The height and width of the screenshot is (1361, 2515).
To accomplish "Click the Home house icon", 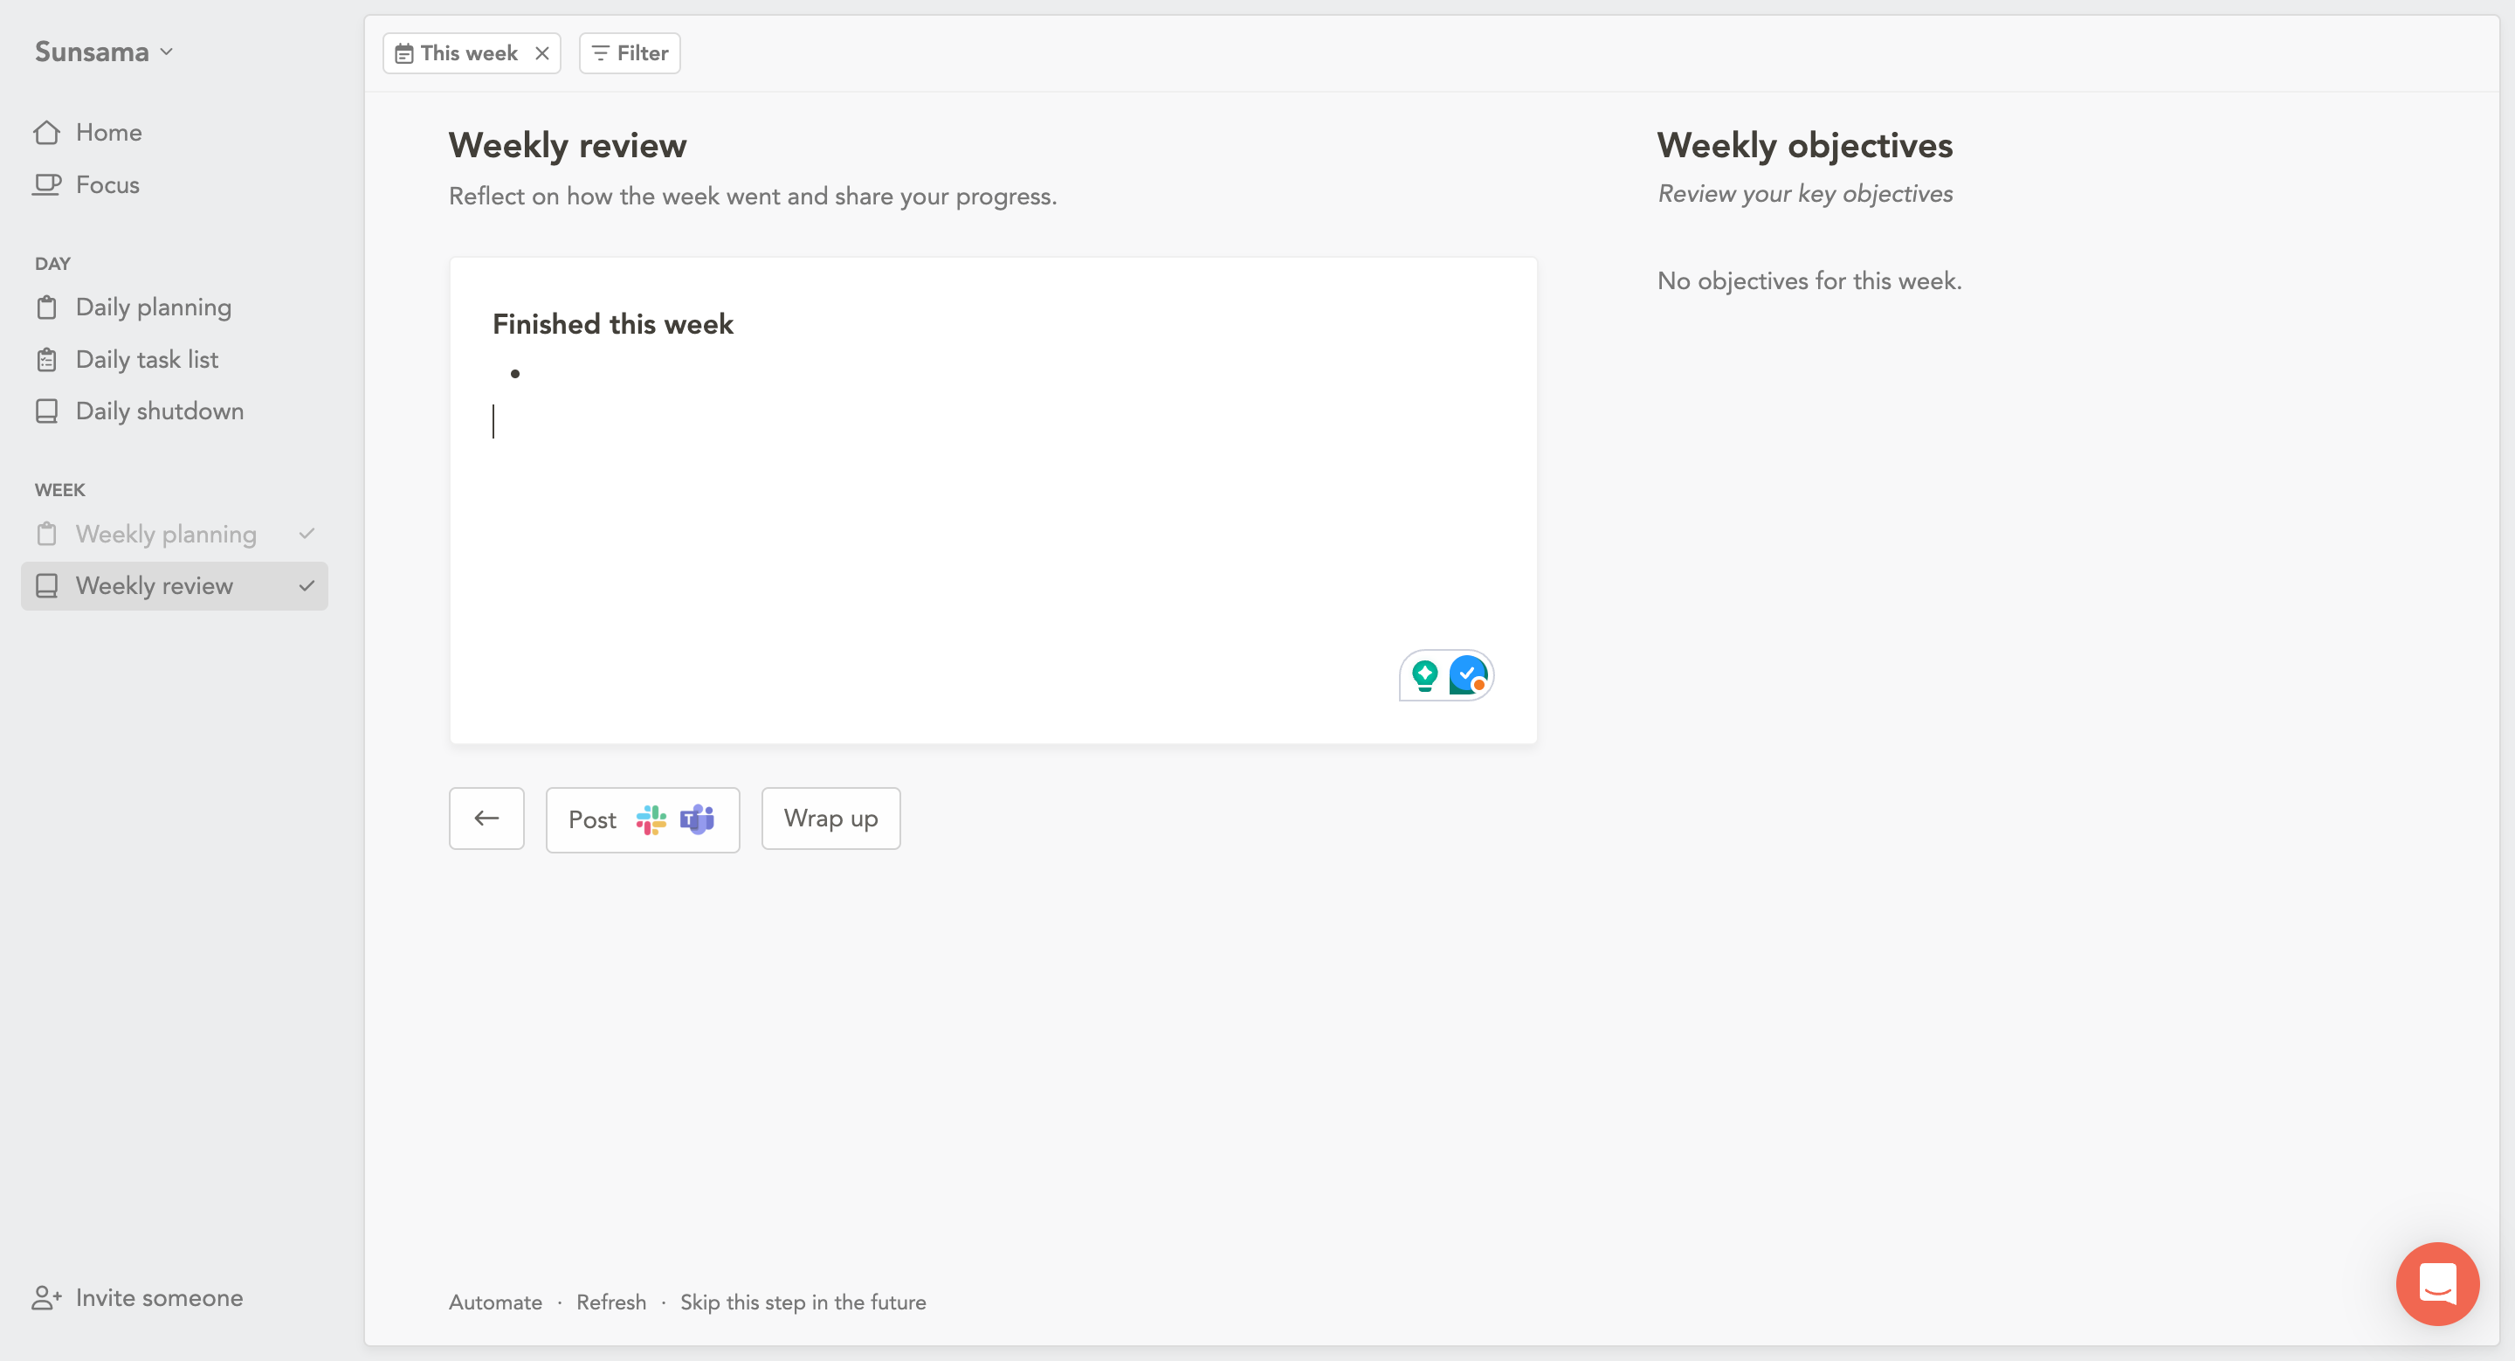I will [x=47, y=133].
